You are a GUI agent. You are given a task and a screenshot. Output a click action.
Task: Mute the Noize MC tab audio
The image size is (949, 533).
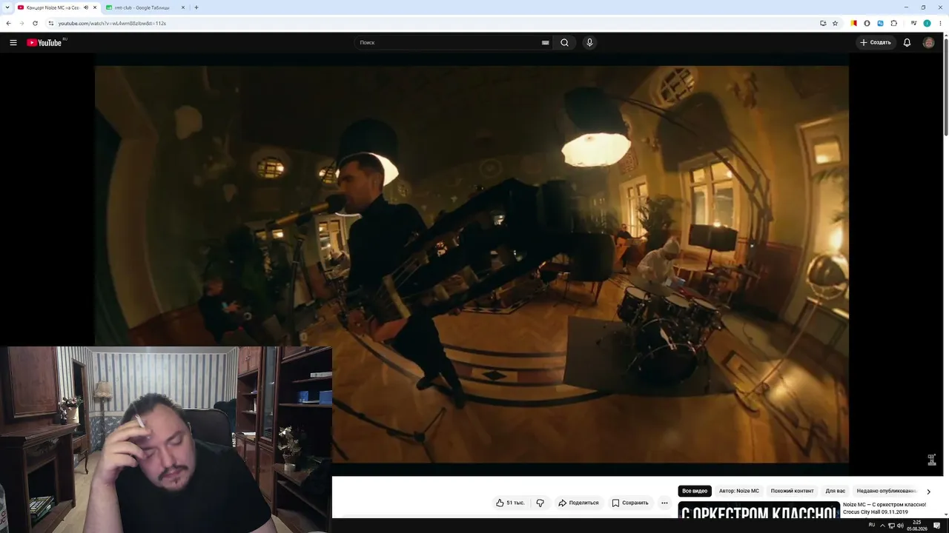[86, 7]
